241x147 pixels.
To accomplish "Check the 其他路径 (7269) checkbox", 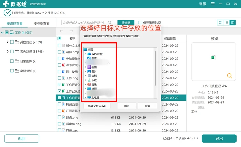I will (12, 42).
